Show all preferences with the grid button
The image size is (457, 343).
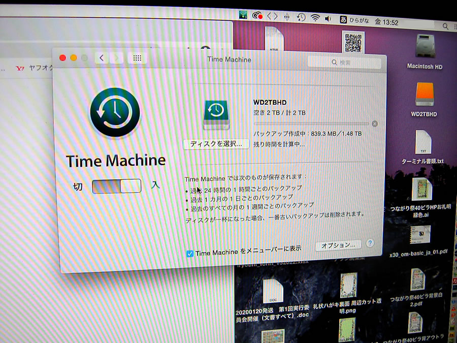click(137, 58)
